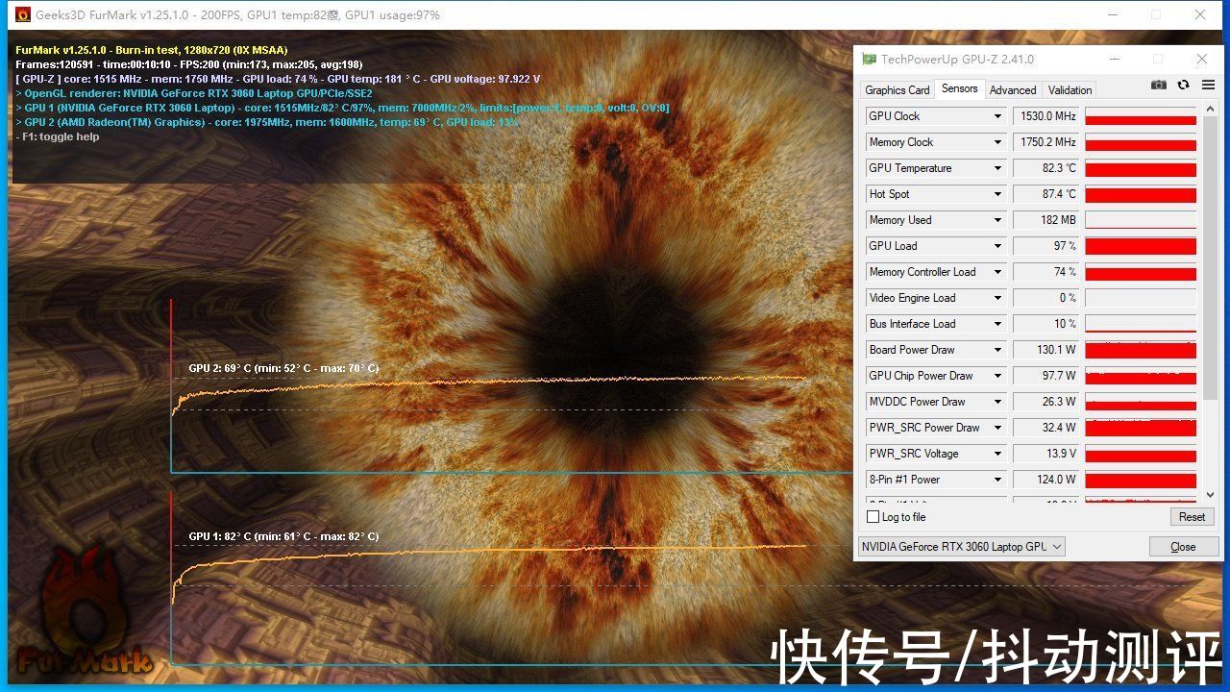The height and width of the screenshot is (692, 1230).
Task: Open the GPU Temperature sensor dropdown
Action: tap(997, 168)
